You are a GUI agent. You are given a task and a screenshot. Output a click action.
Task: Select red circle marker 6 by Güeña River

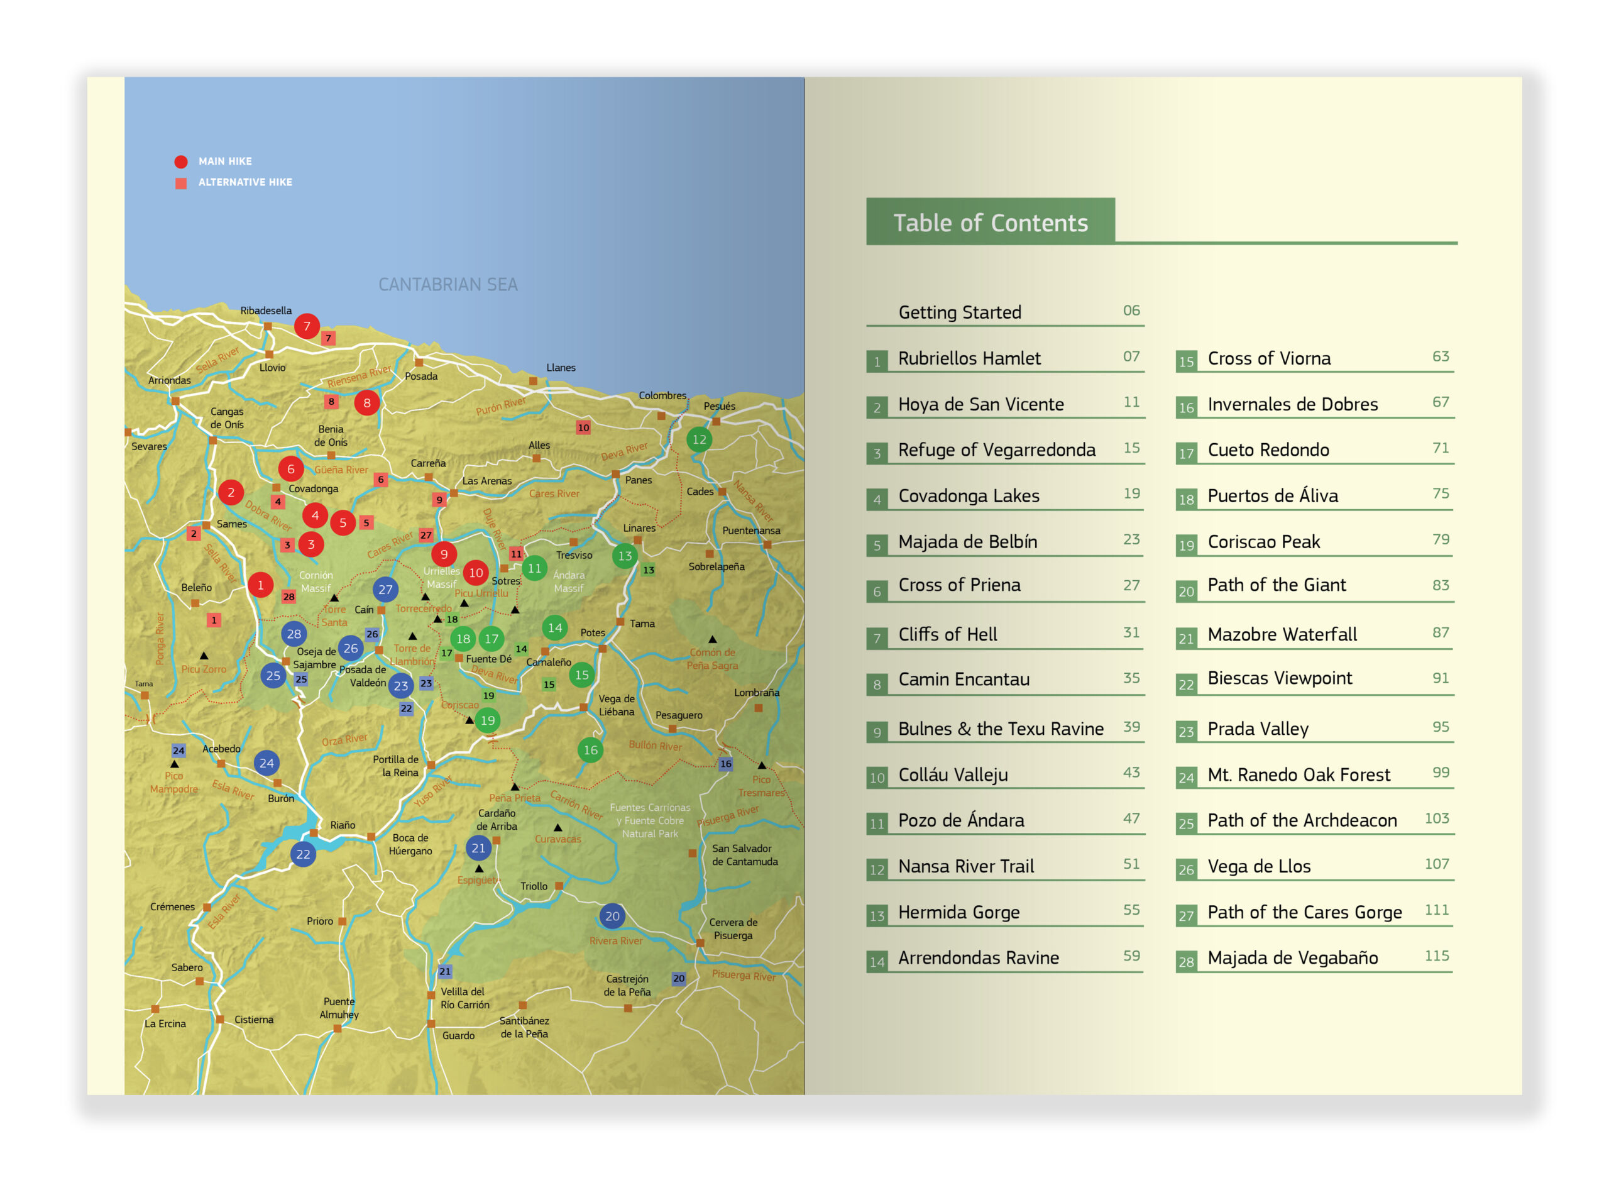coord(291,469)
